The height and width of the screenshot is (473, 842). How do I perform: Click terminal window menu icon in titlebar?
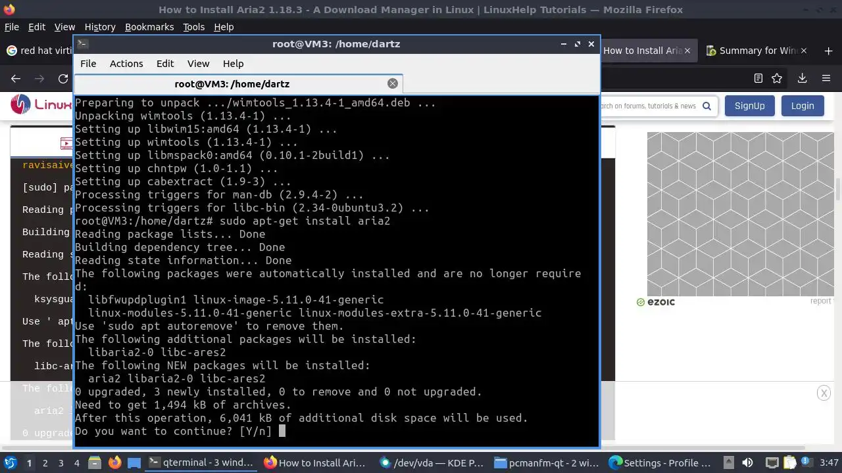(x=82, y=44)
